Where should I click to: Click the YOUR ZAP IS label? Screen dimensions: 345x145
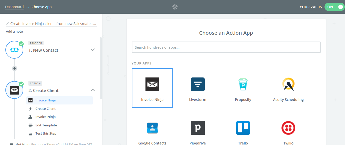coord(311,7)
